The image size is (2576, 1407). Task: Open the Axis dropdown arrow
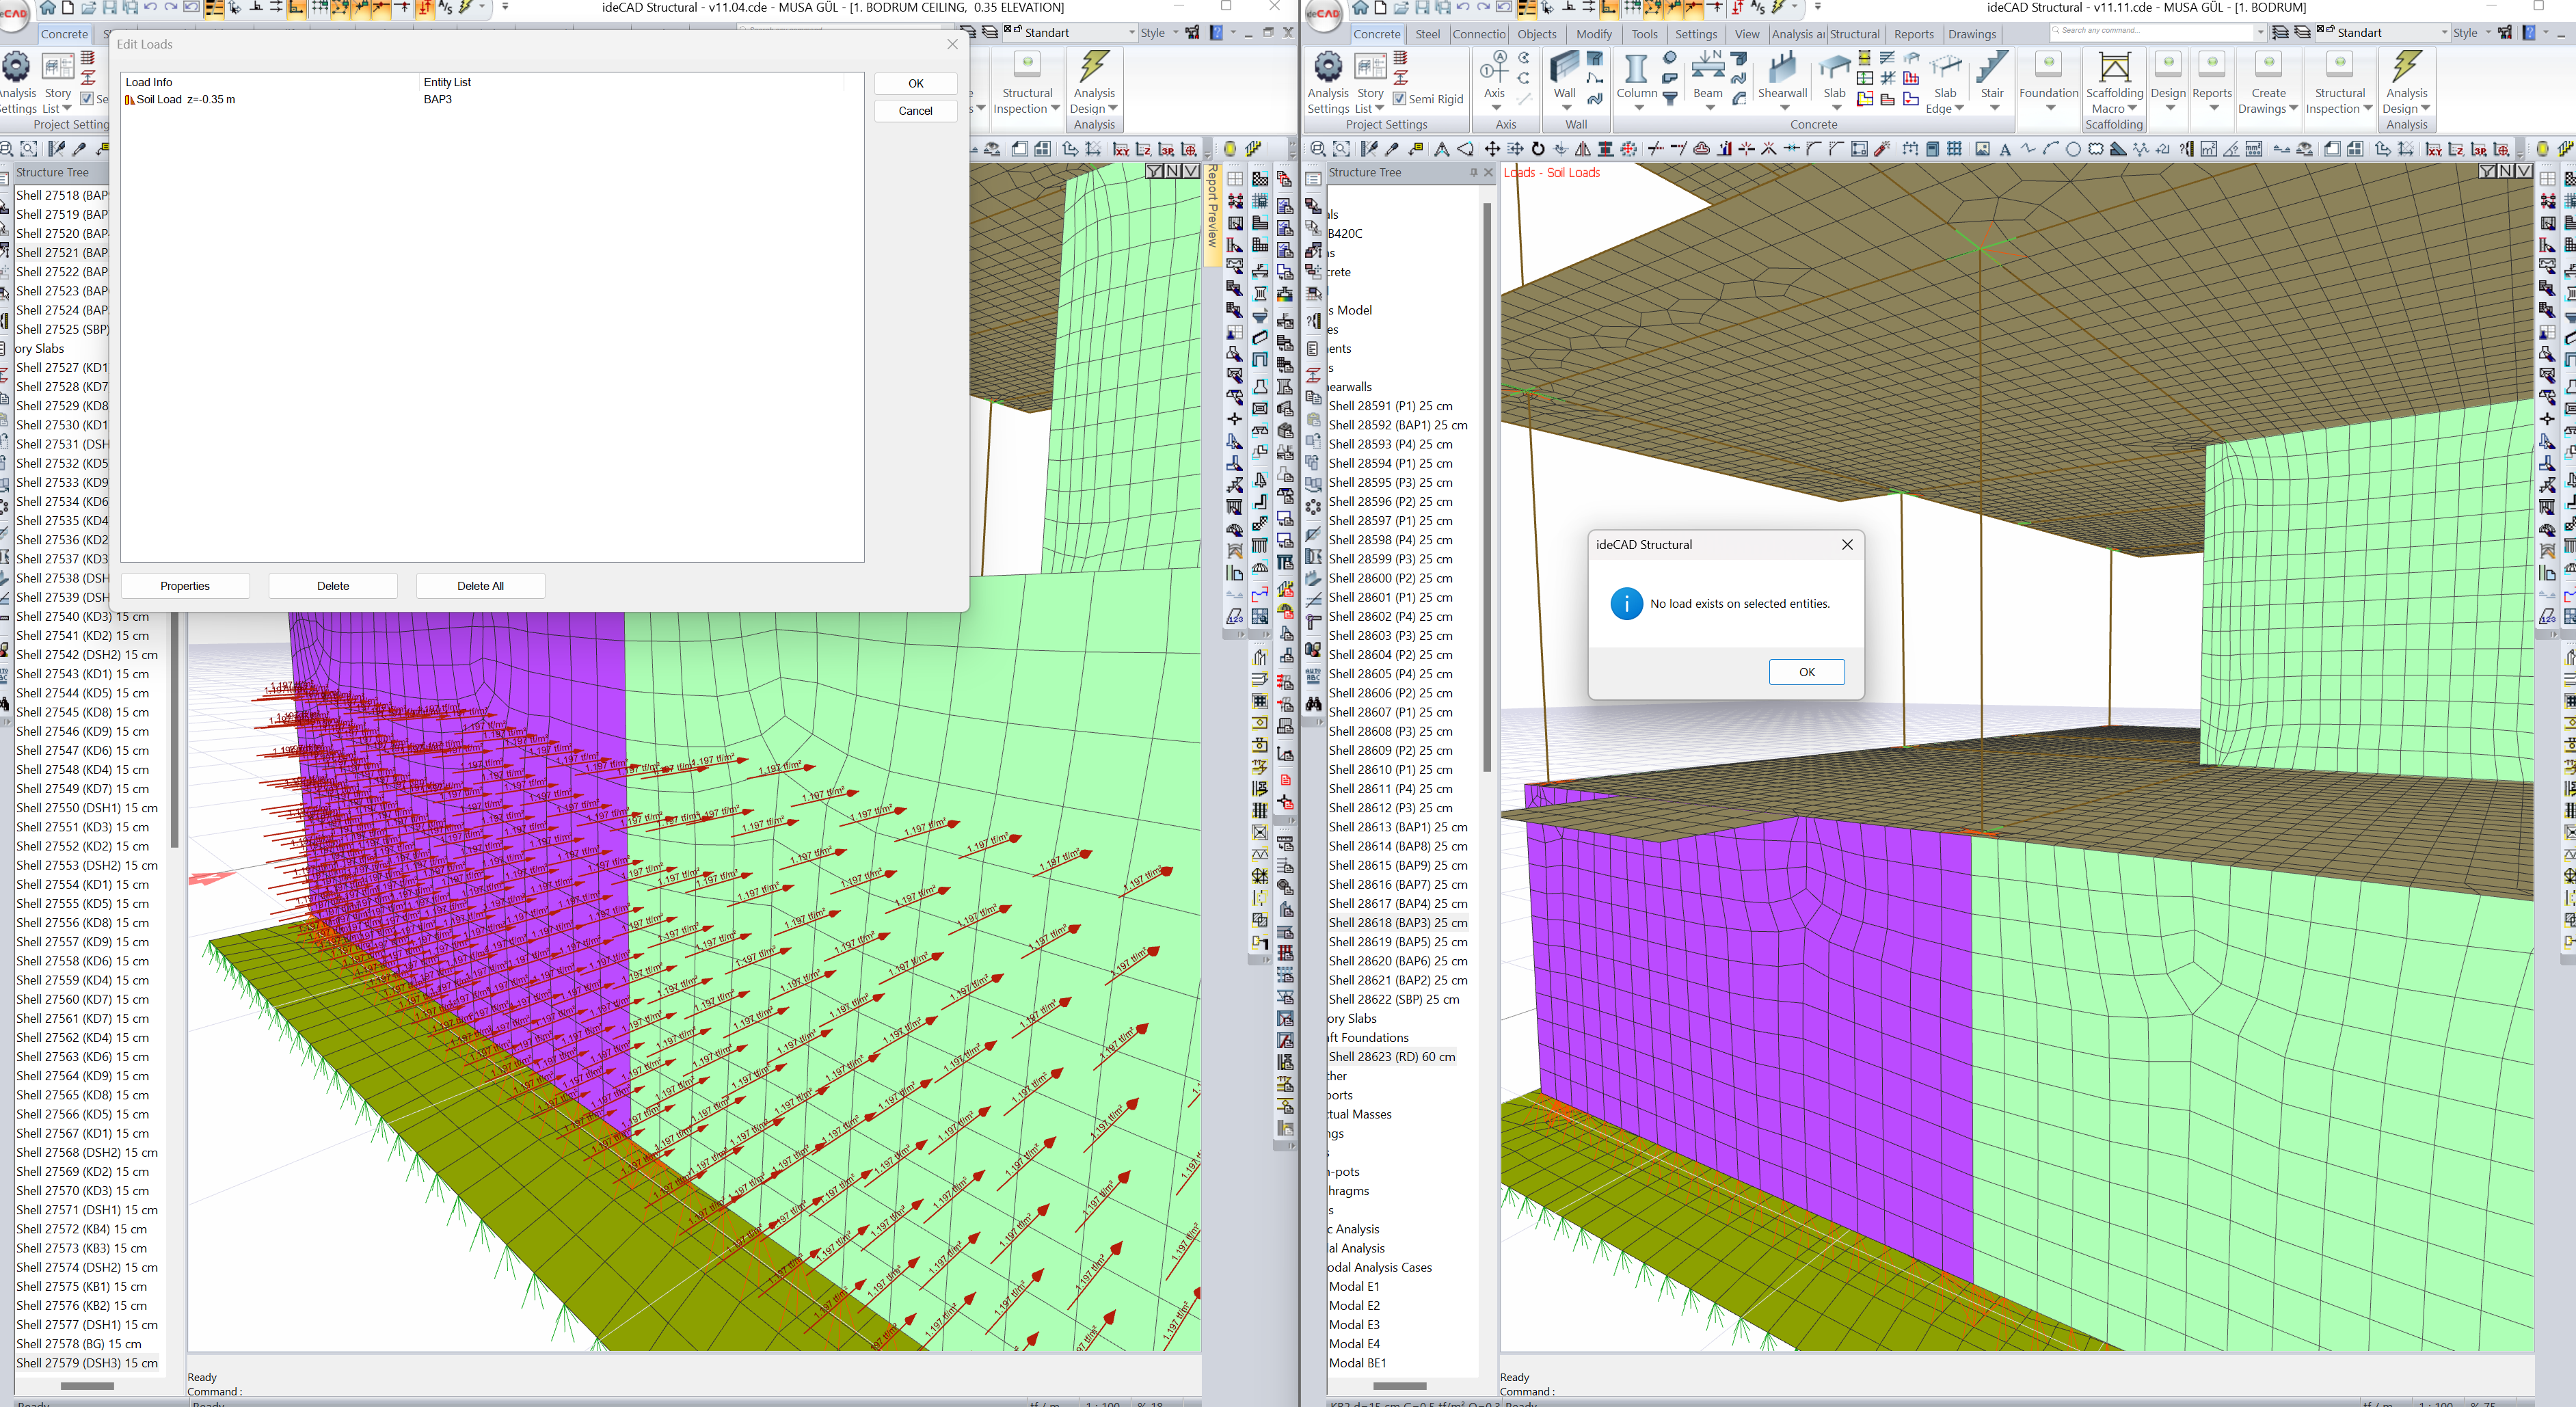(x=1496, y=108)
